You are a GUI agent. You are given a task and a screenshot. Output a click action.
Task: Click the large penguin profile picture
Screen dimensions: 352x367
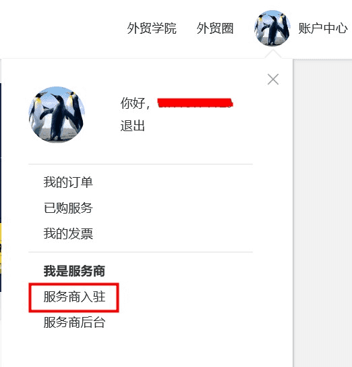click(57, 114)
